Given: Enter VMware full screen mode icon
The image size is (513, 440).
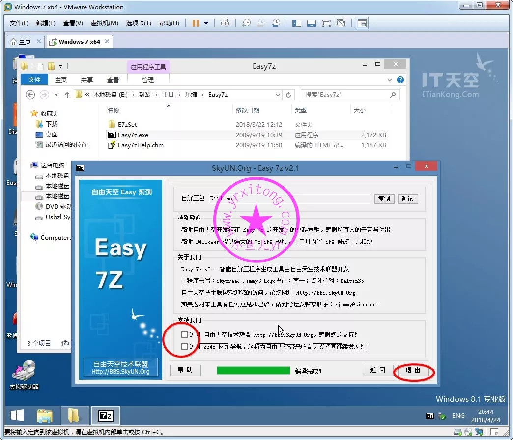Looking at the screenshot, I should coord(326,23).
